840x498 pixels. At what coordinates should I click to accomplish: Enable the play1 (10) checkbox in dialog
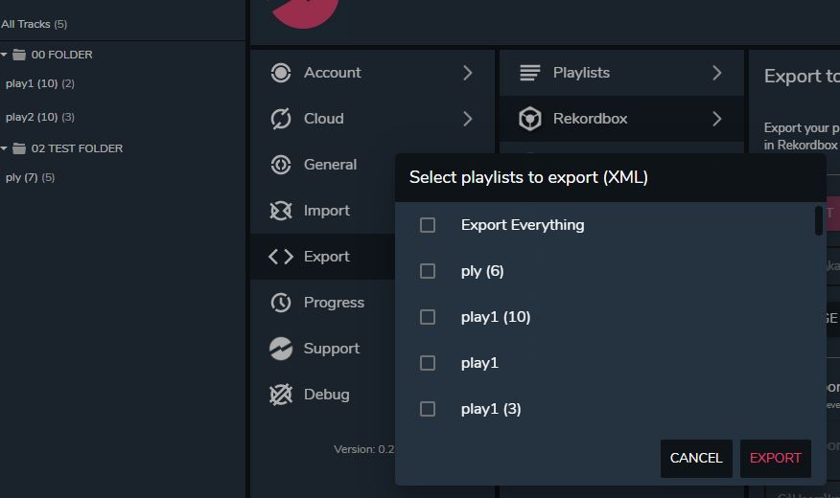(428, 317)
